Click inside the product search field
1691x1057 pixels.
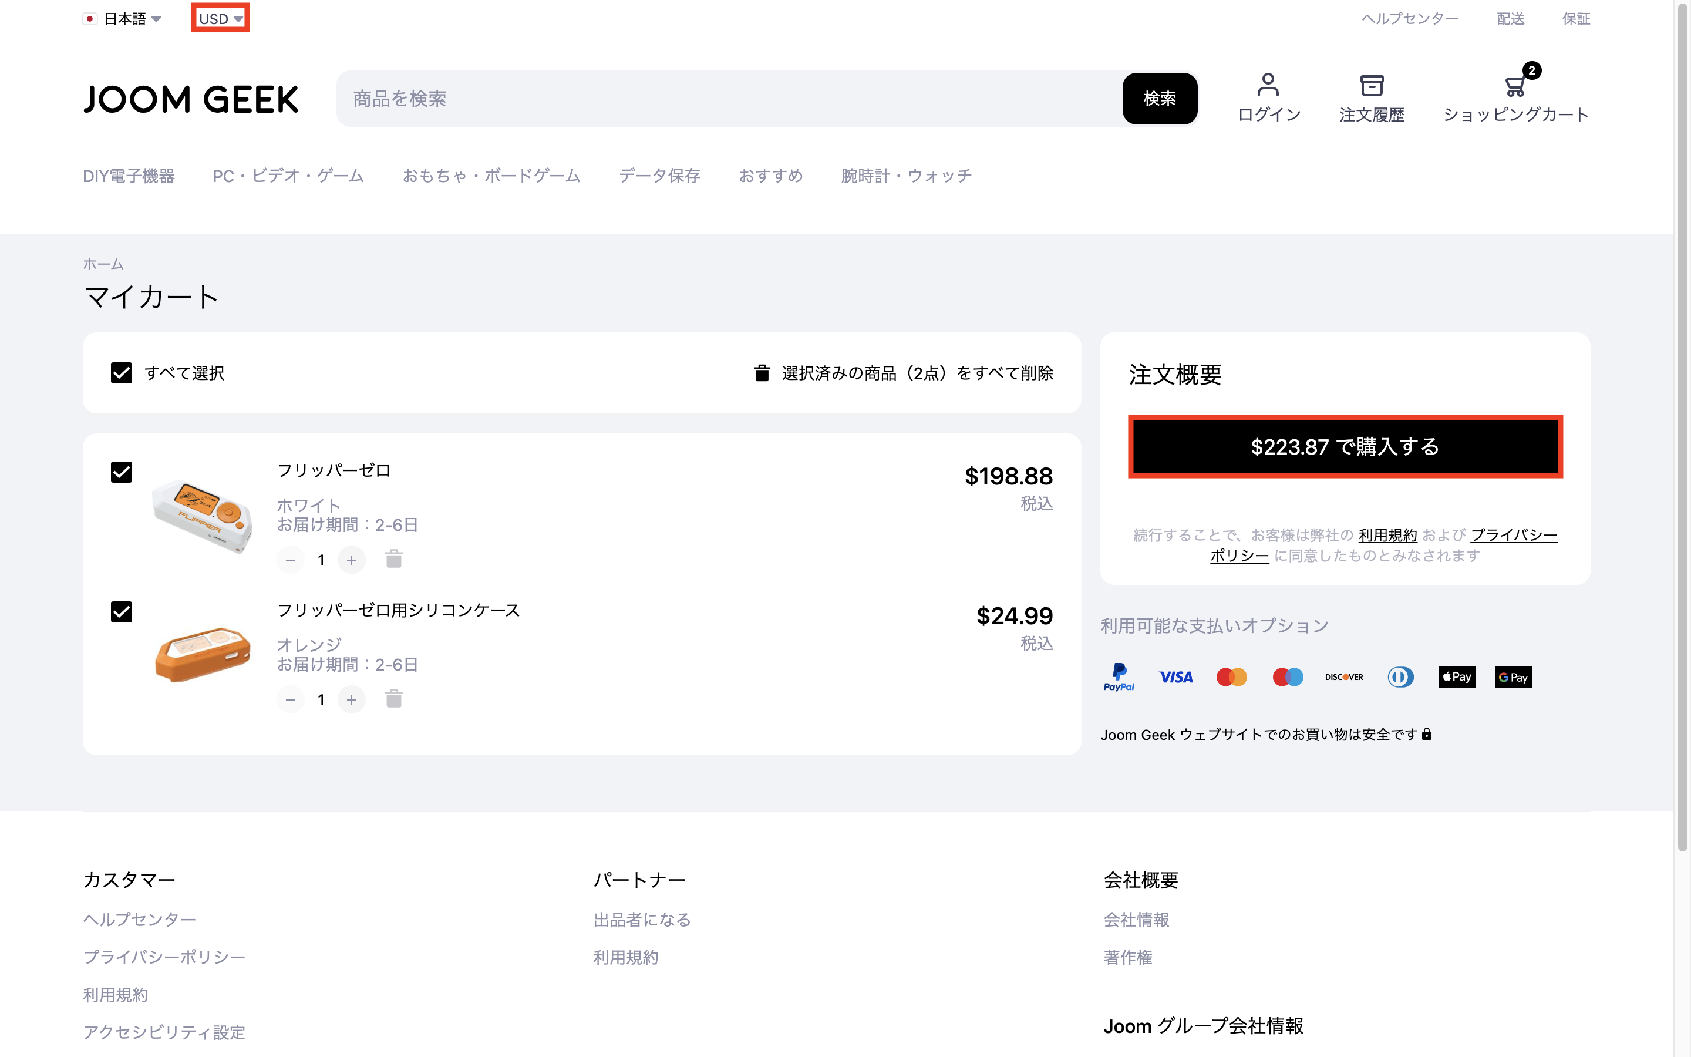click(699, 99)
